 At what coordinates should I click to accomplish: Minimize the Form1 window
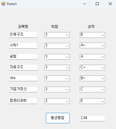click(x=84, y=4)
